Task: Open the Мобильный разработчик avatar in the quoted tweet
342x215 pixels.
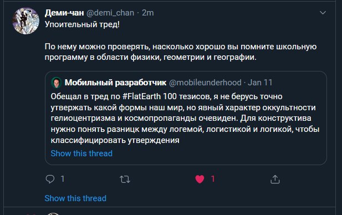Action: 57,83
